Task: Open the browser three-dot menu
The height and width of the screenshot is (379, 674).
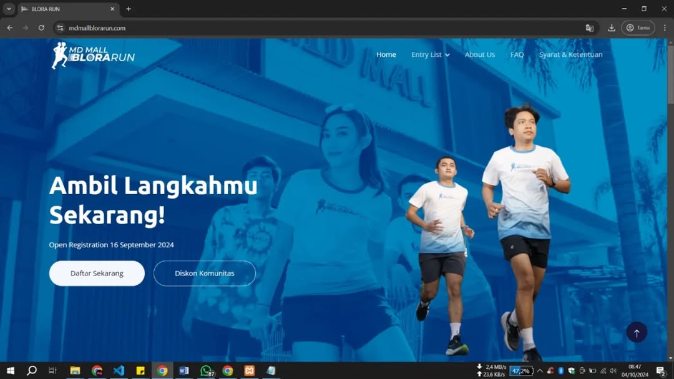Action: (663, 27)
